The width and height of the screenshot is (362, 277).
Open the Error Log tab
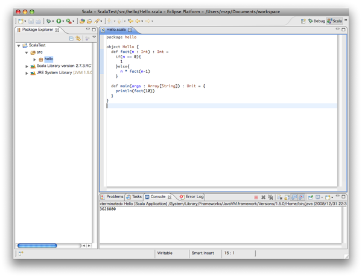(x=192, y=197)
